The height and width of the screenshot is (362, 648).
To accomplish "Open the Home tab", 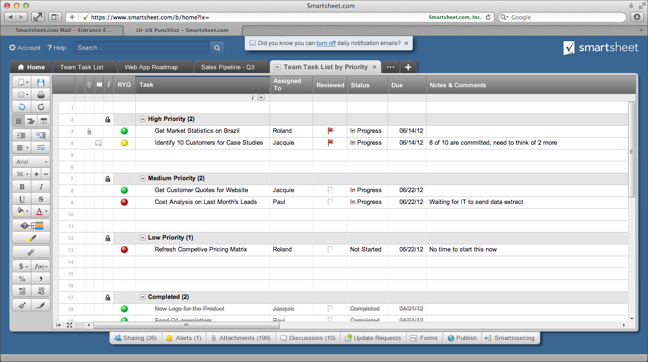I will [x=31, y=67].
